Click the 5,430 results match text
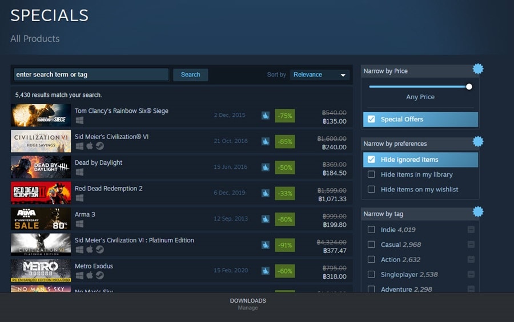514x322 pixels. tap(58, 95)
